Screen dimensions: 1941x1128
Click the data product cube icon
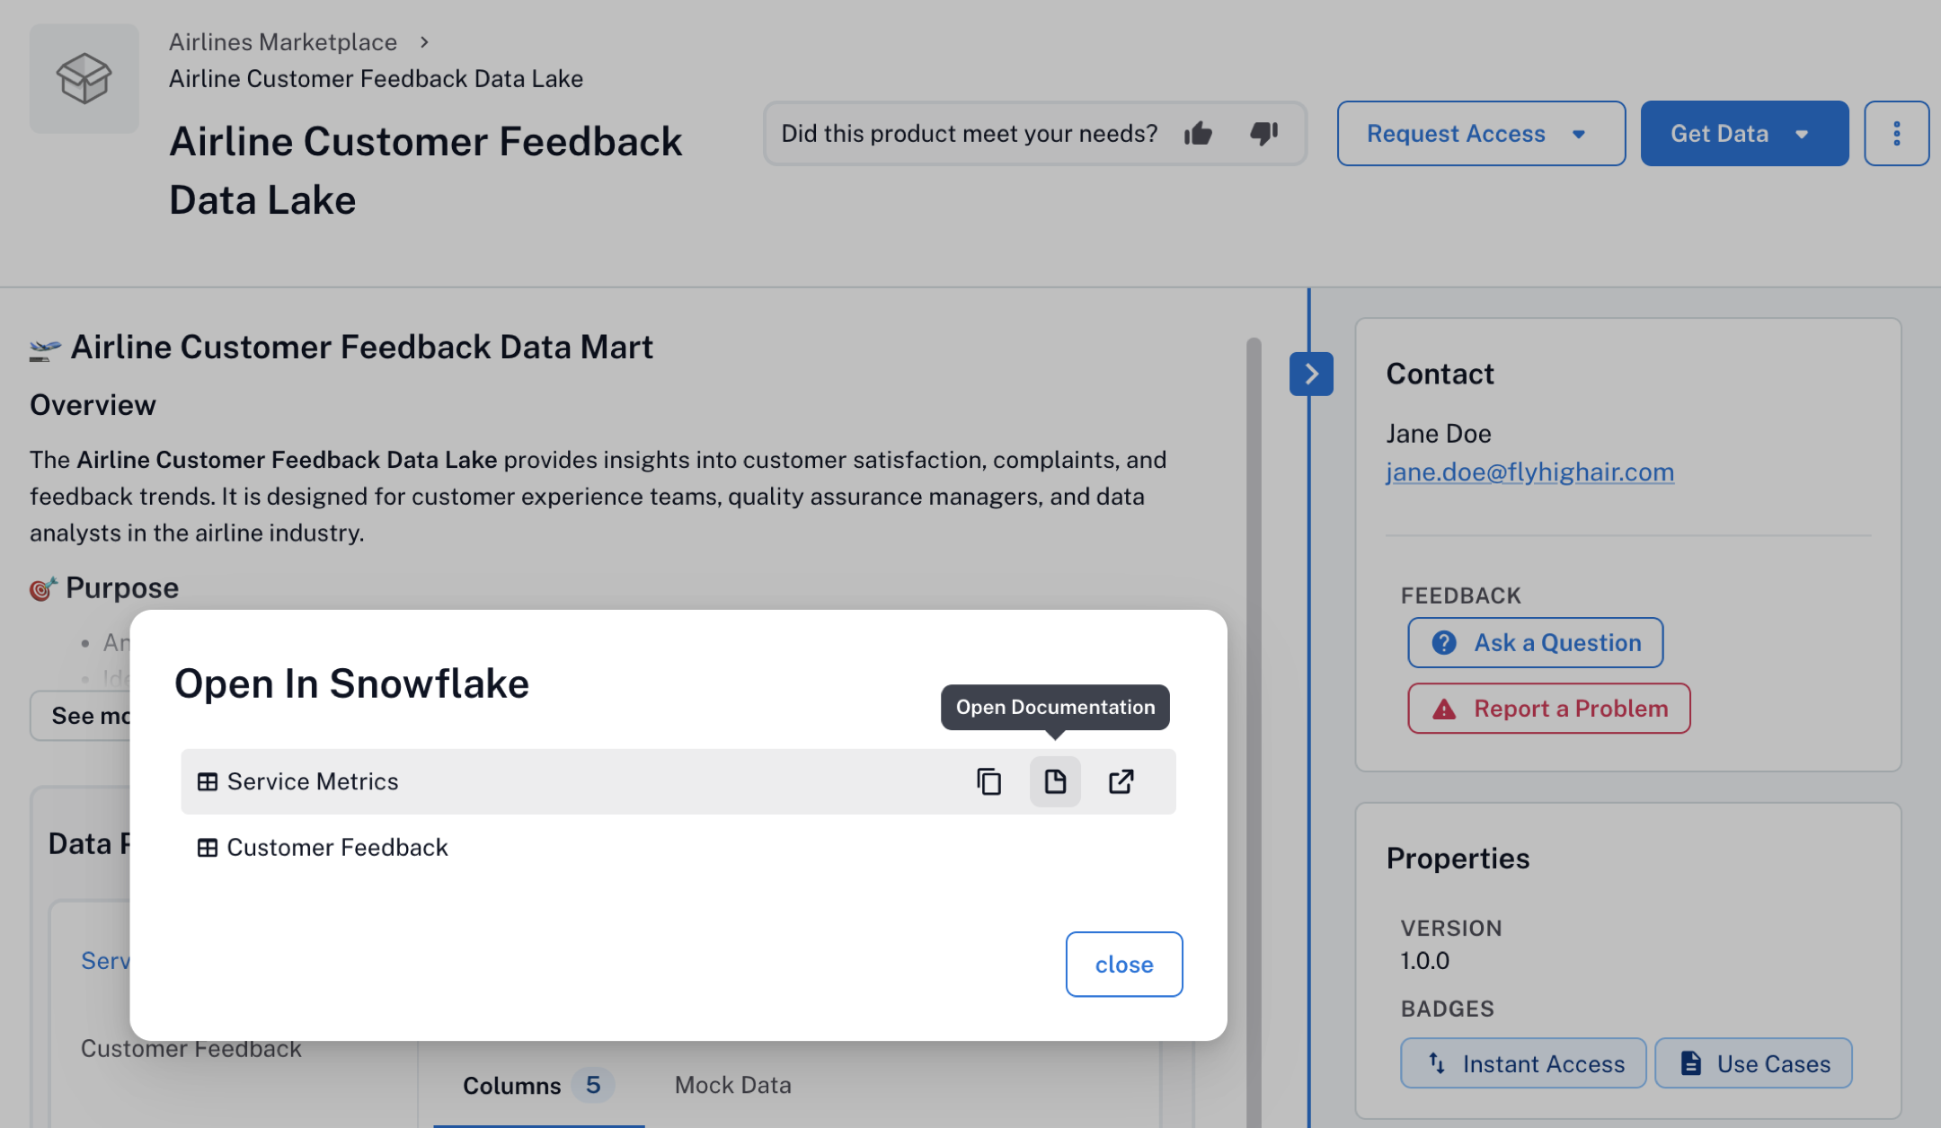[x=84, y=79]
